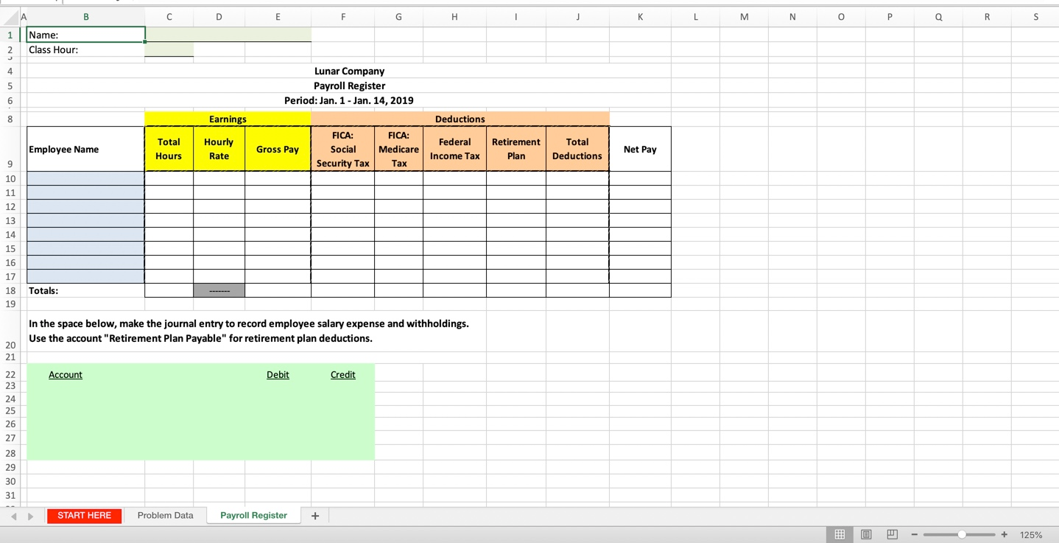This screenshot has width=1059, height=543.
Task: Add a new sheet with the plus icon
Action: 315,515
